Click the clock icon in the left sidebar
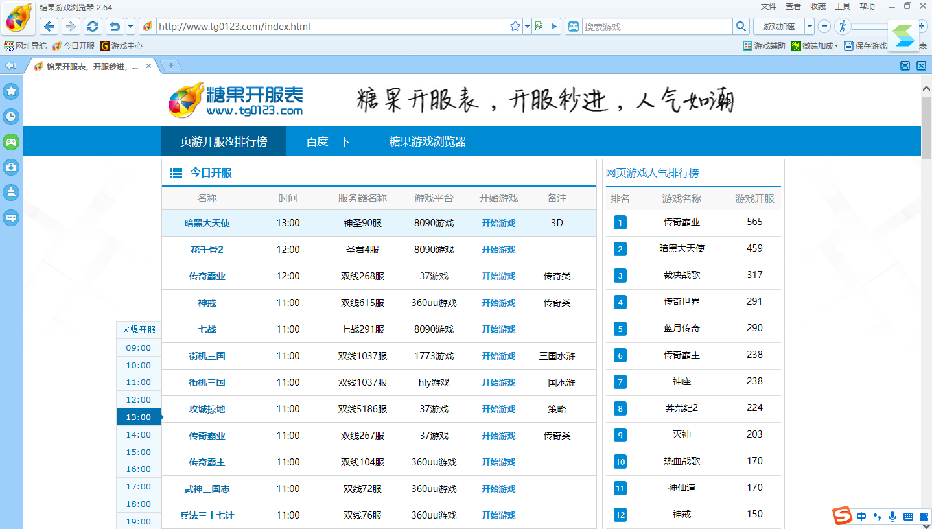The image size is (932, 529). (x=11, y=117)
